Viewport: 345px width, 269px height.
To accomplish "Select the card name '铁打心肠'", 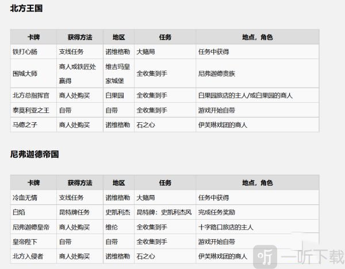I will (x=25, y=52).
